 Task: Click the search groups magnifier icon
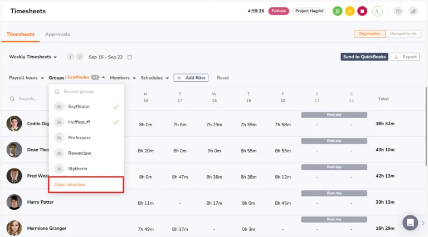(57, 92)
